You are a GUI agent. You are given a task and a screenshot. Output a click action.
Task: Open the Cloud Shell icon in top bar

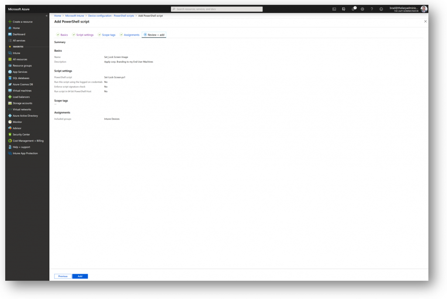pos(334,9)
